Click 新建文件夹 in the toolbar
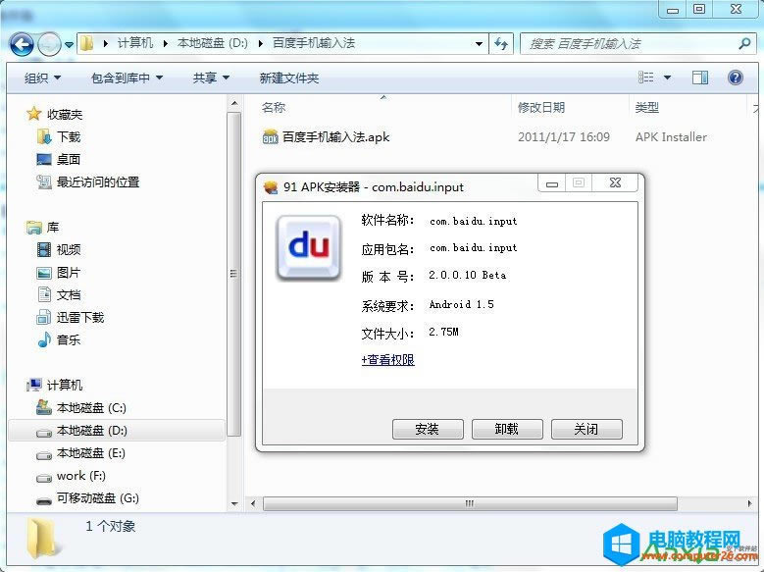The image size is (764, 572). 288,78
